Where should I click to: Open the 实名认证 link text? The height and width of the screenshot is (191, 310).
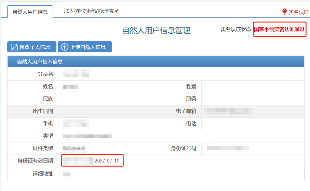coord(298,12)
